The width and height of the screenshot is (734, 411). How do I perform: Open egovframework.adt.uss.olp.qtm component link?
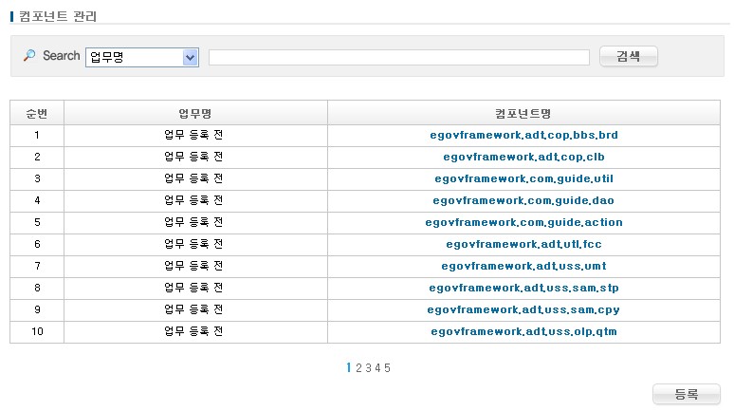click(523, 332)
